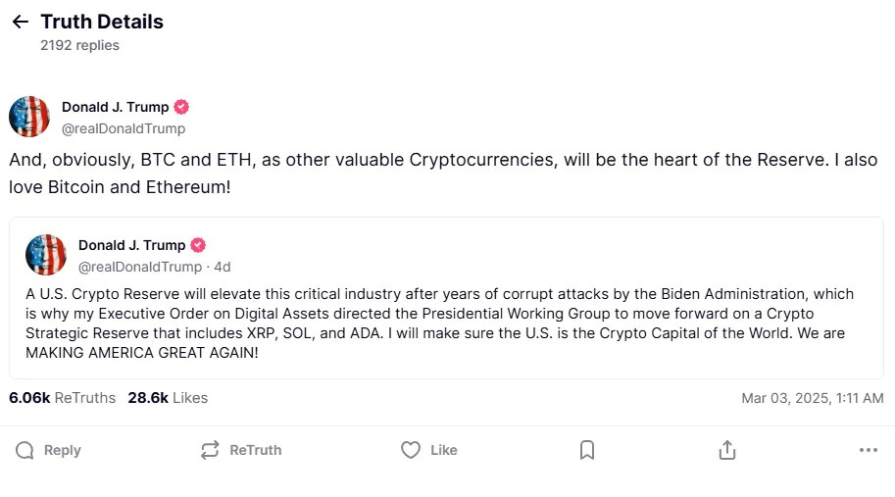Click the ReTruth button label
The image size is (895, 497).
click(x=255, y=450)
